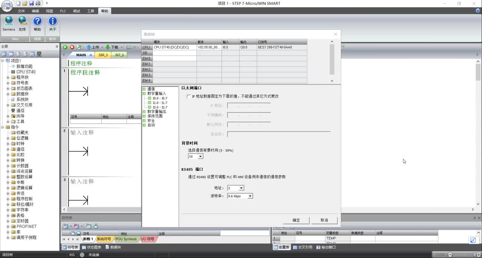Open the RS485 地址 dropdown

[x=241, y=188]
